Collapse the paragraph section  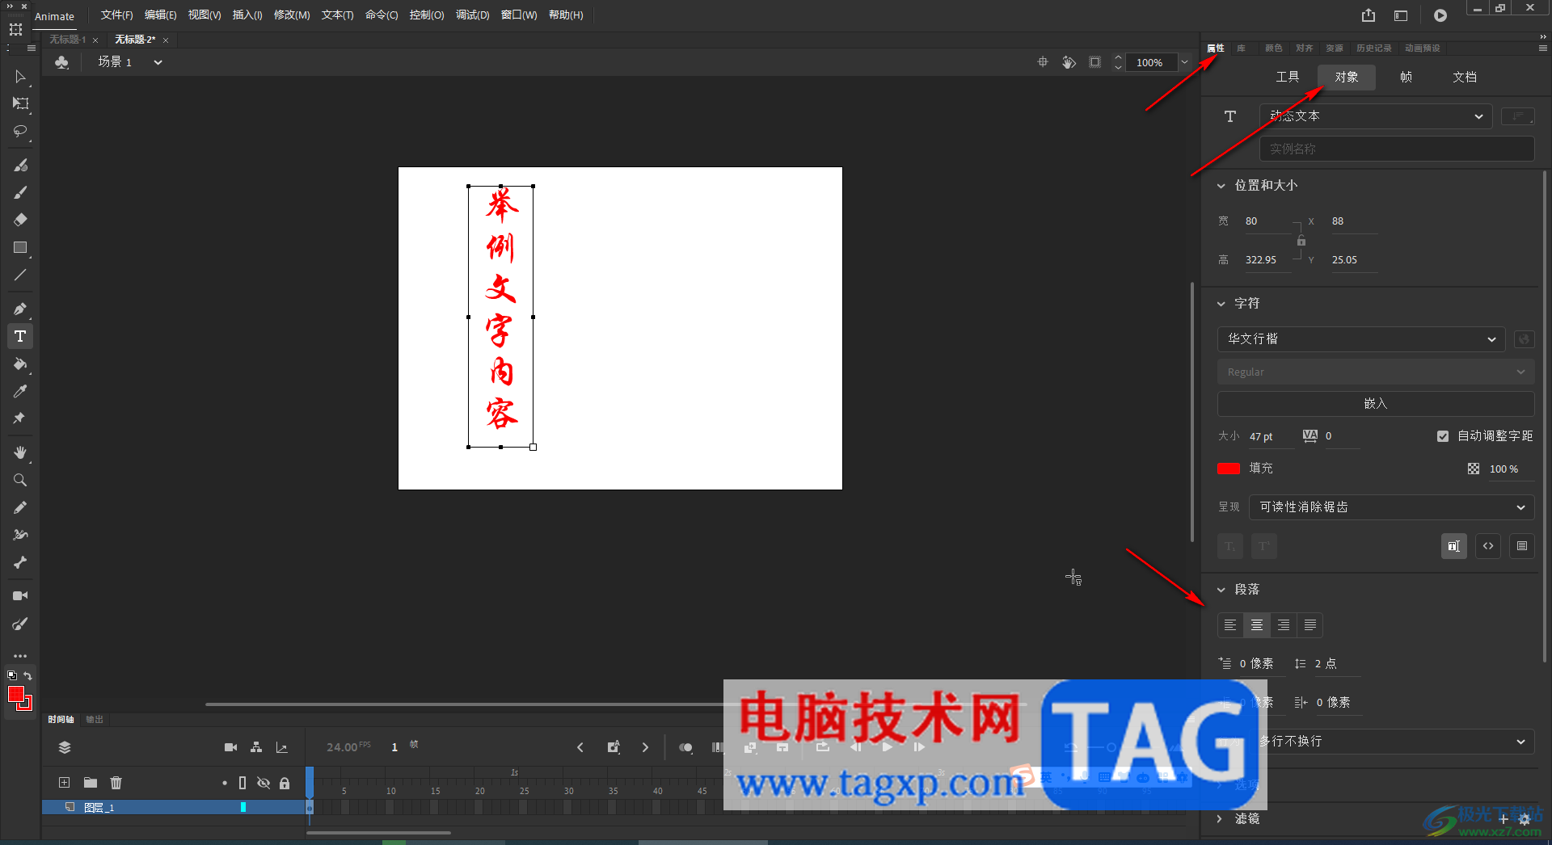tap(1221, 590)
